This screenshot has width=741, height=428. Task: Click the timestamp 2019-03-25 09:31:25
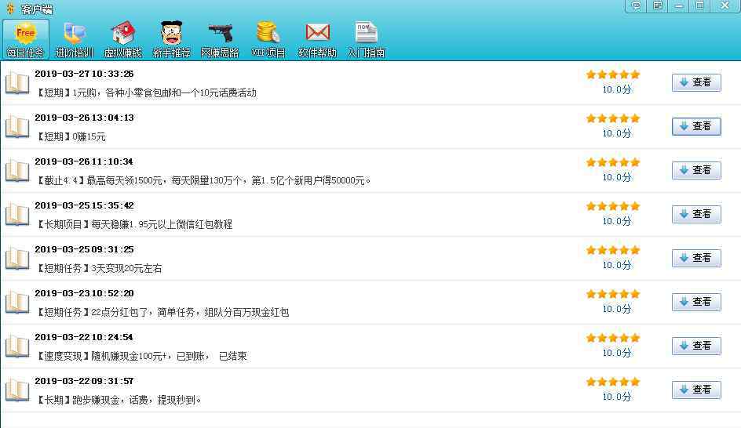pos(84,249)
